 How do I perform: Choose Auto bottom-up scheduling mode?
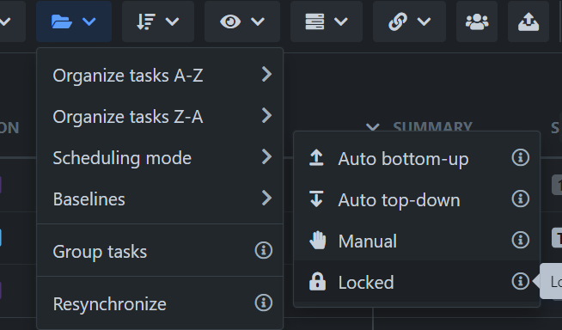417,158
